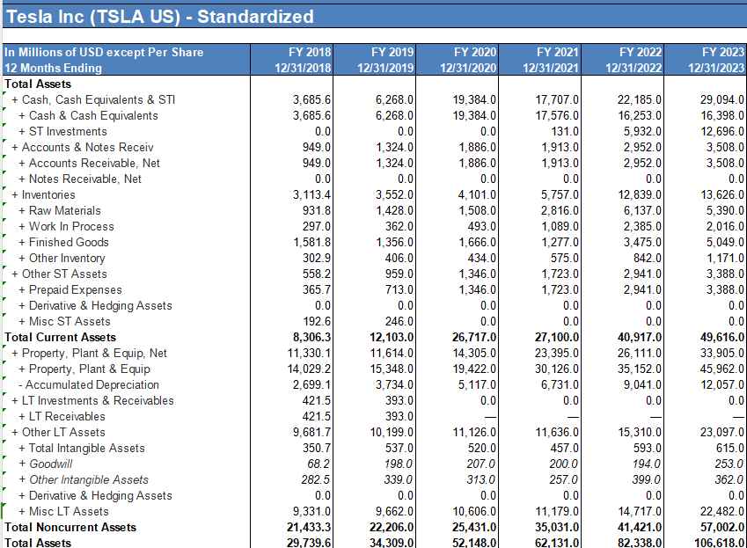Click FY 2019 Misc ST Assets value 246.0
The image size is (747, 548).
(399, 321)
